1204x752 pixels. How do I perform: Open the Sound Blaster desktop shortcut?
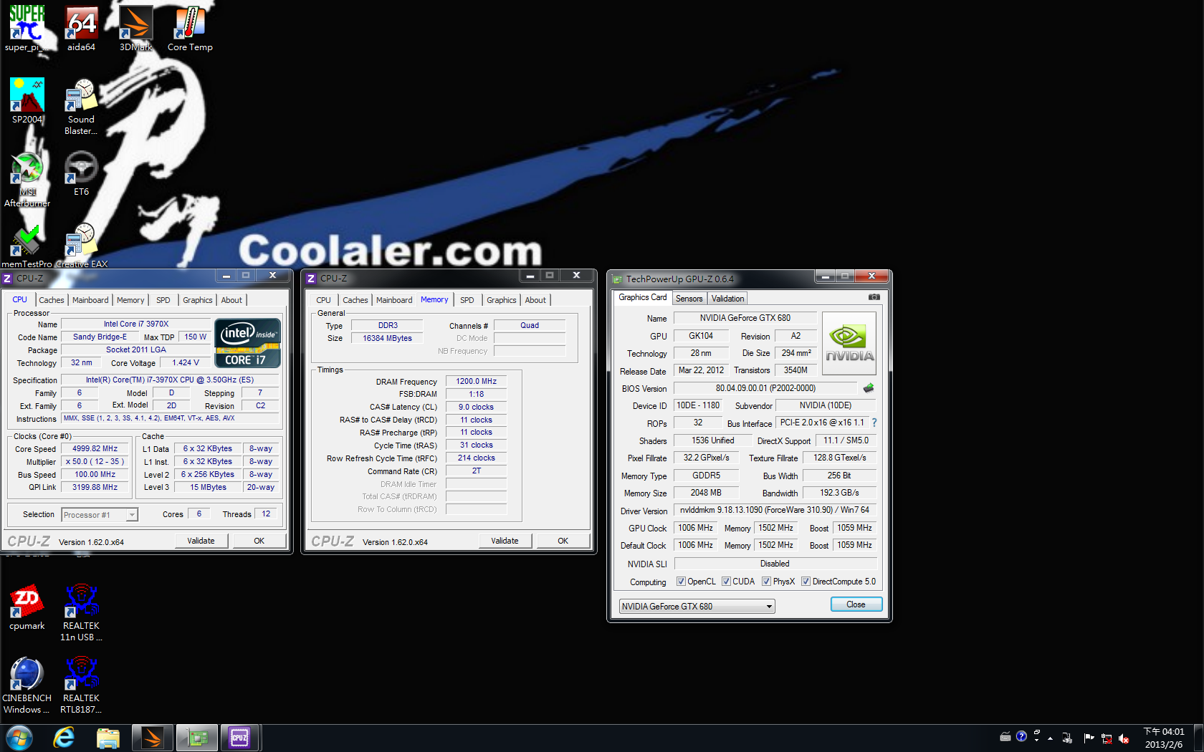point(81,107)
